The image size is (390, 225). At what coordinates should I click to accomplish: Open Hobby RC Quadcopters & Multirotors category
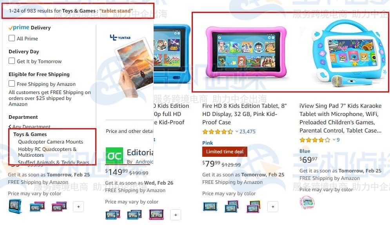pos(47,152)
